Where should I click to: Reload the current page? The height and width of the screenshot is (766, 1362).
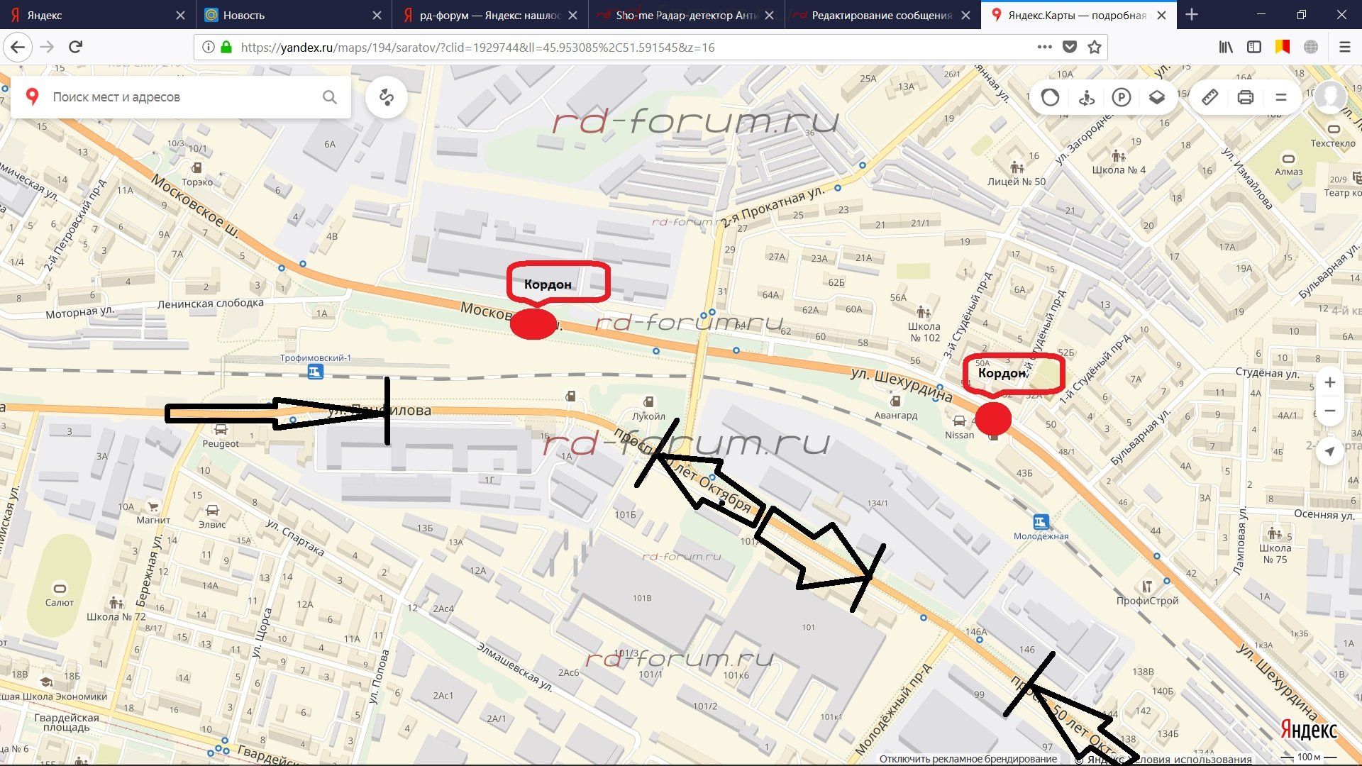click(76, 48)
